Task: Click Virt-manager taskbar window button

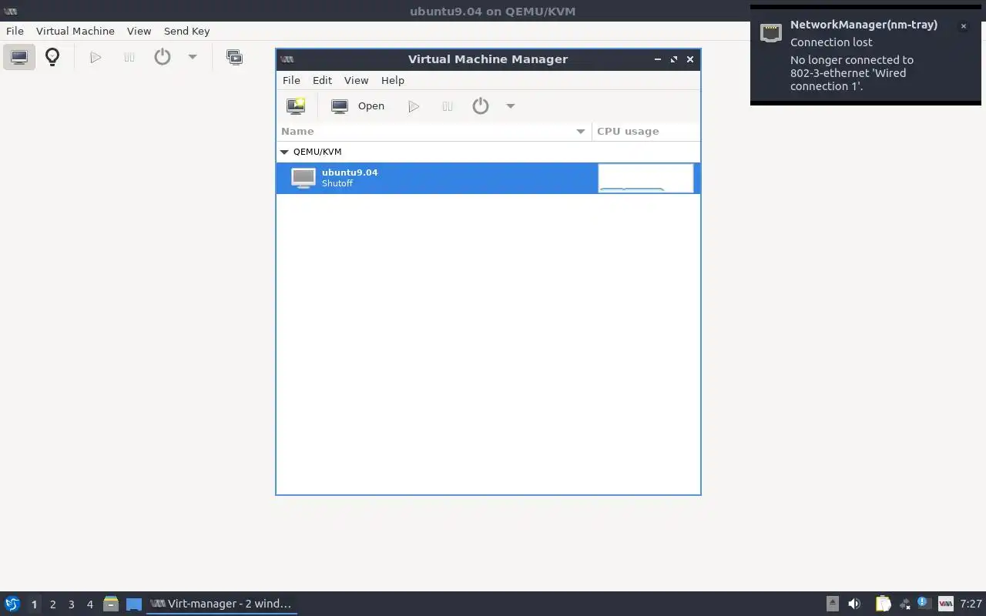Action: point(222,604)
